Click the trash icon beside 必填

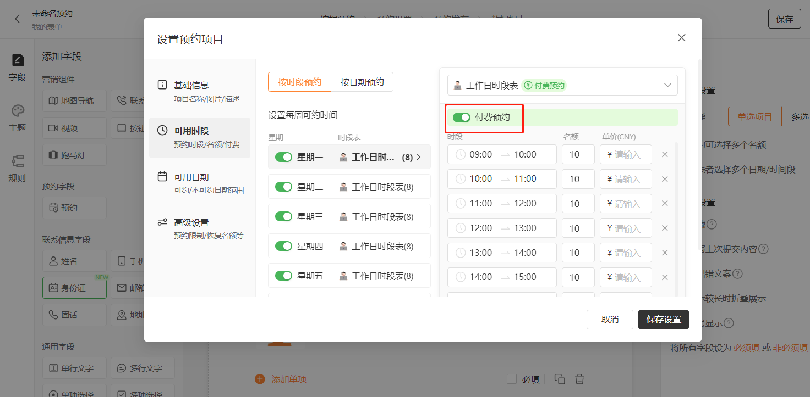(579, 379)
